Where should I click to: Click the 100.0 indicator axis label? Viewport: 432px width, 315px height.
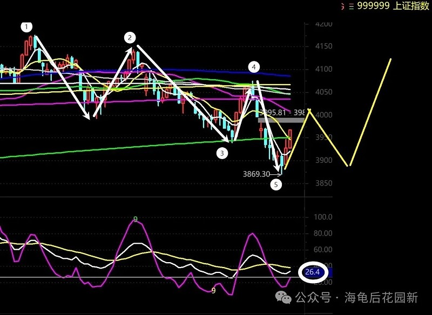pyautogui.click(x=323, y=217)
